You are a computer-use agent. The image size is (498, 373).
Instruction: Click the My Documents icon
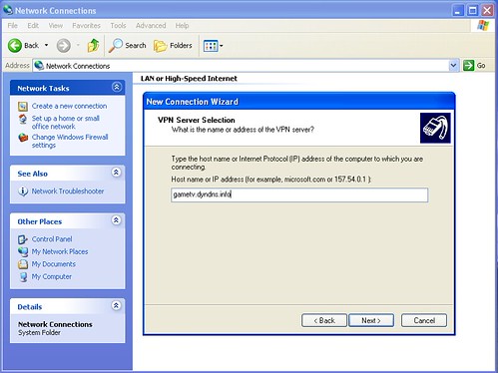coord(23,264)
